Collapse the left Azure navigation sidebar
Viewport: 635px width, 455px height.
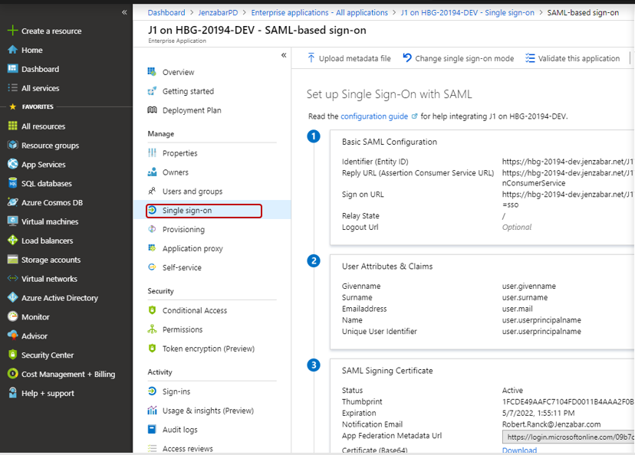pyautogui.click(x=124, y=12)
